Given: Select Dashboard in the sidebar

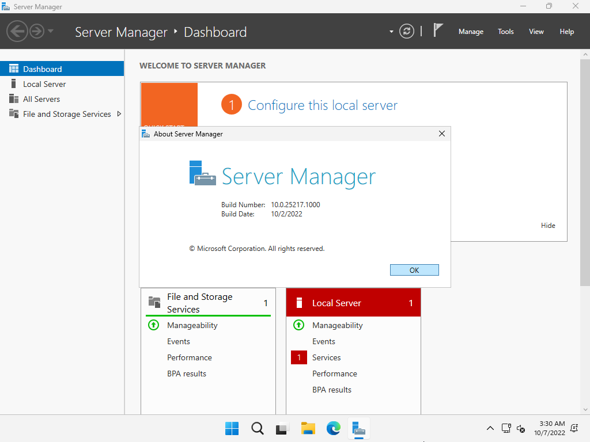Looking at the screenshot, I should point(62,69).
